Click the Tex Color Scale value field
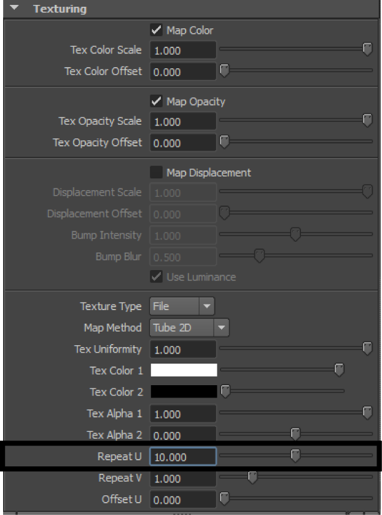 pos(183,50)
